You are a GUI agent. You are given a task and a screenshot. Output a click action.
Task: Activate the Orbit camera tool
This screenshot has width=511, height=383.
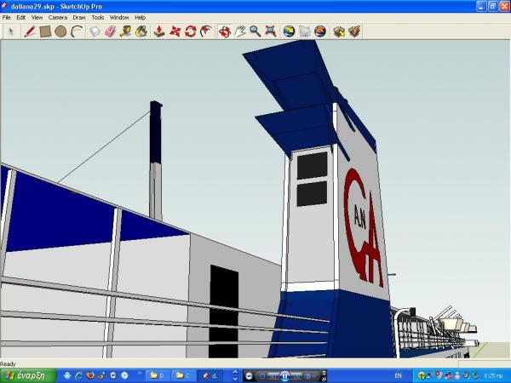(x=225, y=31)
